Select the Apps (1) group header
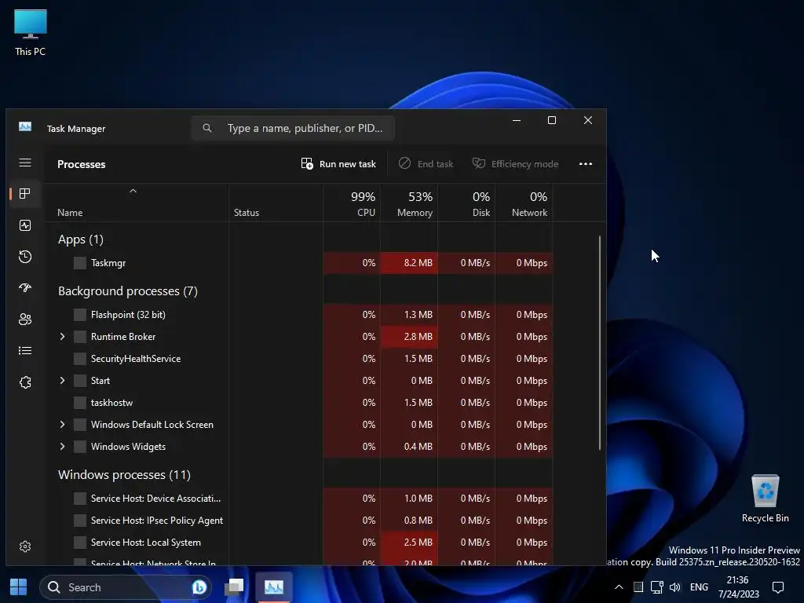804x603 pixels. click(x=81, y=239)
